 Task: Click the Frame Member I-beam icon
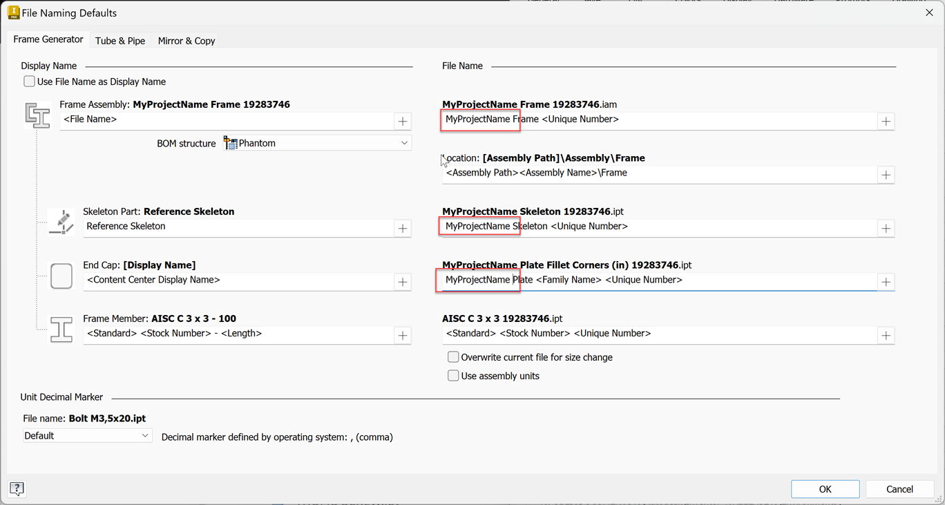[61, 329]
